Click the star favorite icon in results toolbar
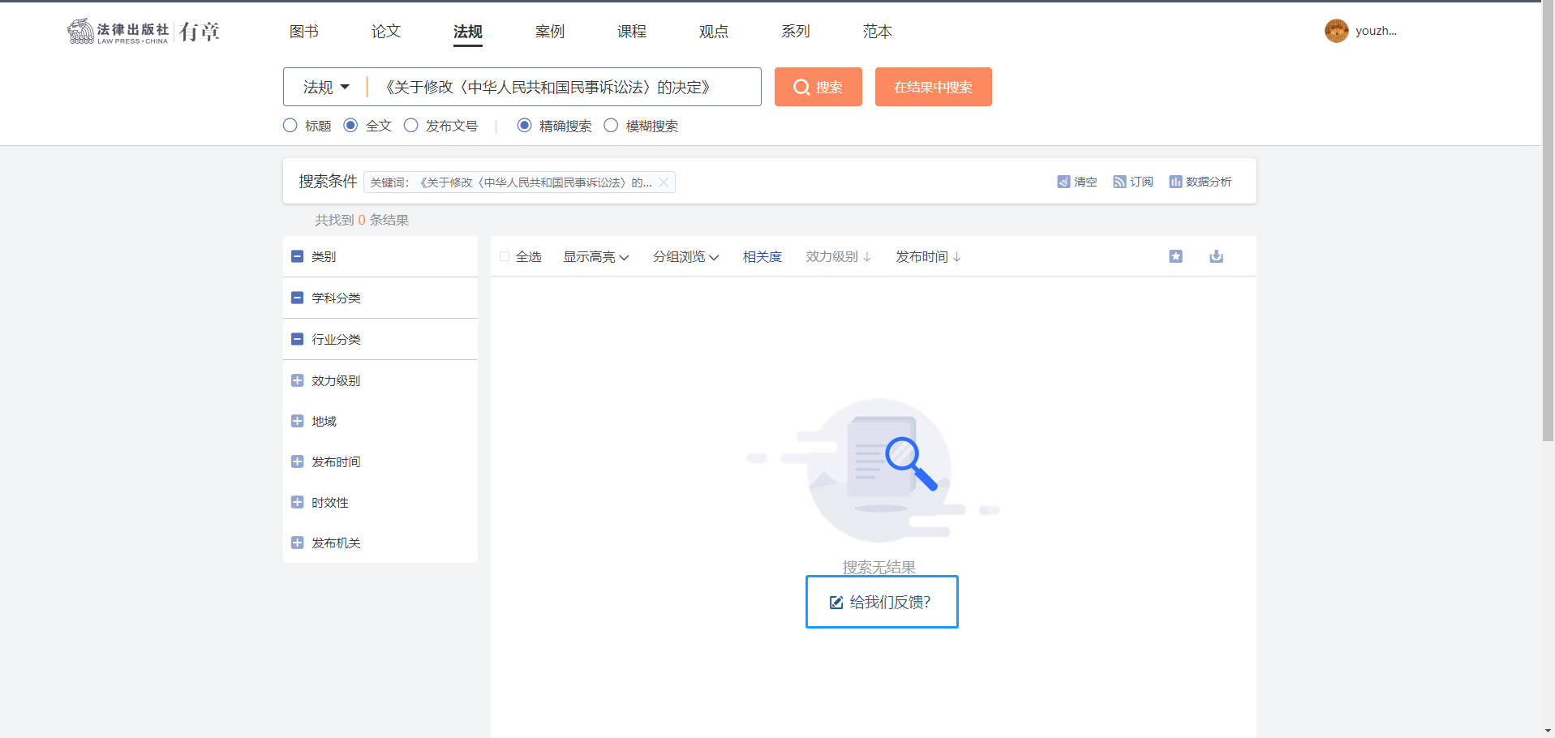Screen dimensions: 1555x738 1175,256
